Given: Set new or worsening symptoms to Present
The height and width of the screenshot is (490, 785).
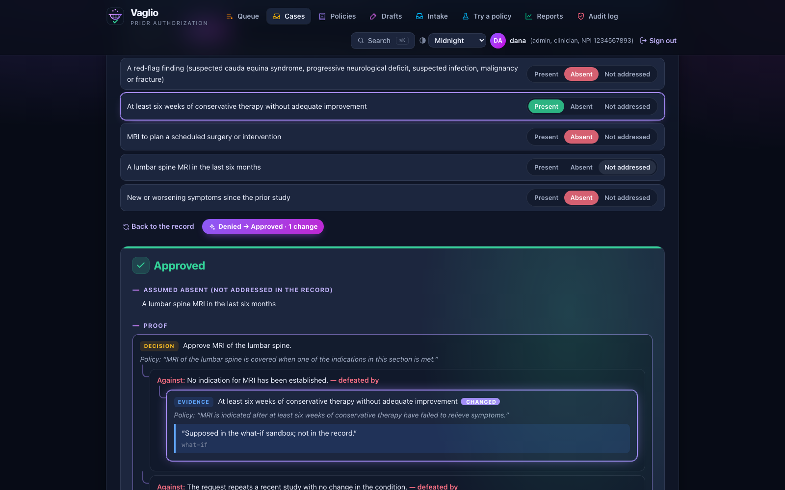Looking at the screenshot, I should pos(546,197).
